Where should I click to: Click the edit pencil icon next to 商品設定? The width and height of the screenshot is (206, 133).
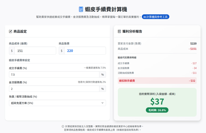click(11, 31)
